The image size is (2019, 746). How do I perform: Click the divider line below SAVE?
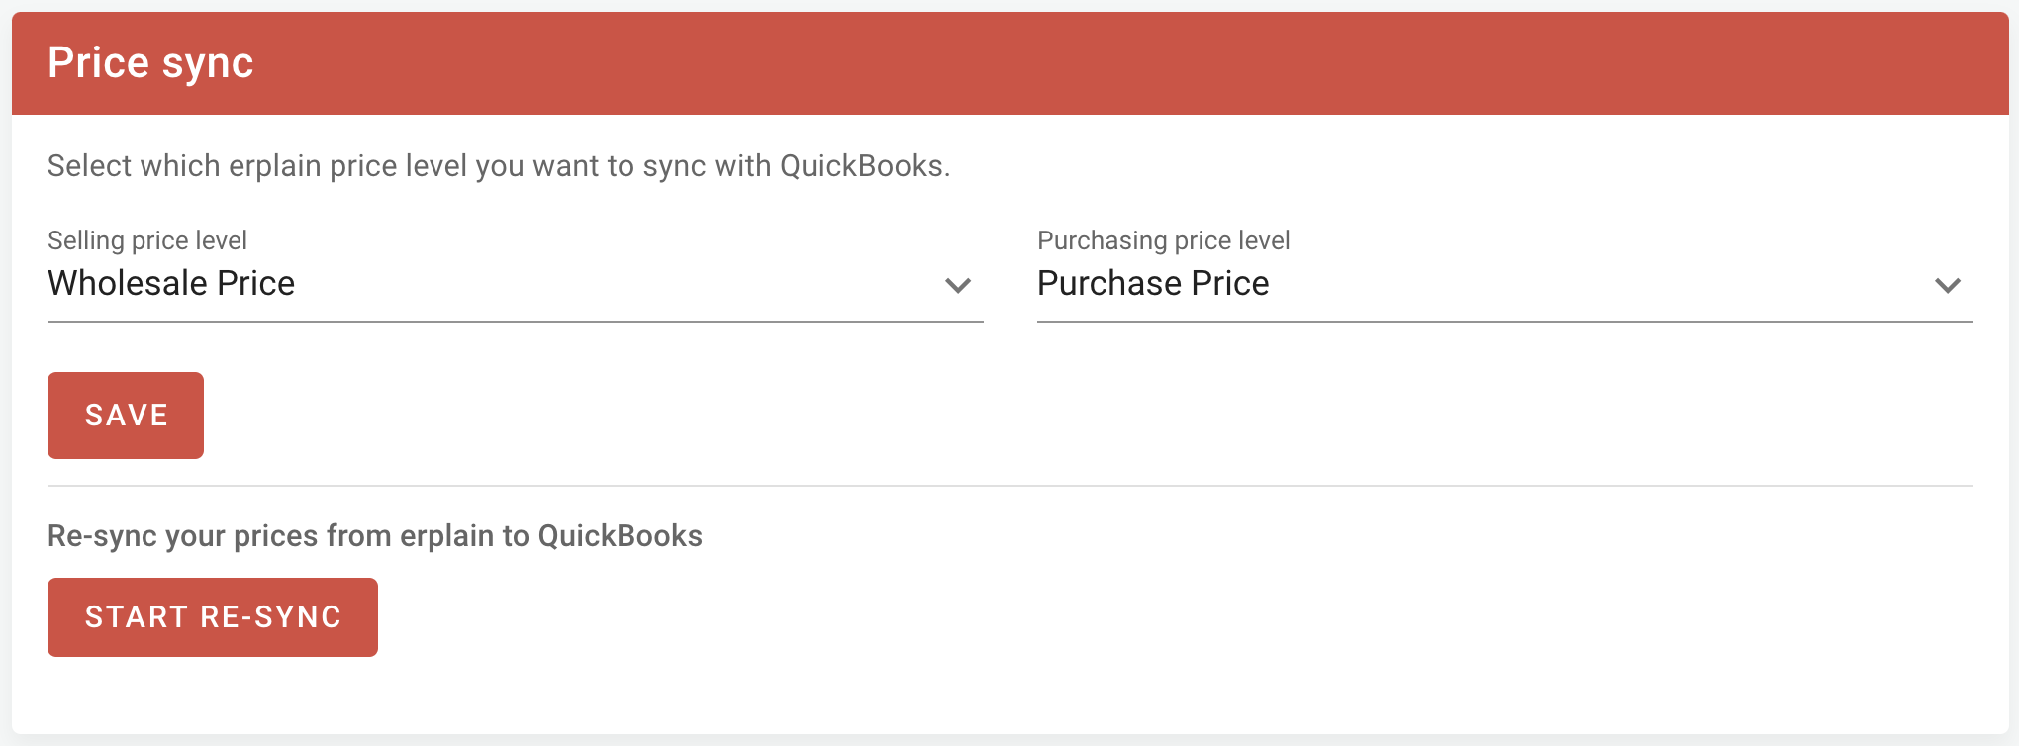1009,486
